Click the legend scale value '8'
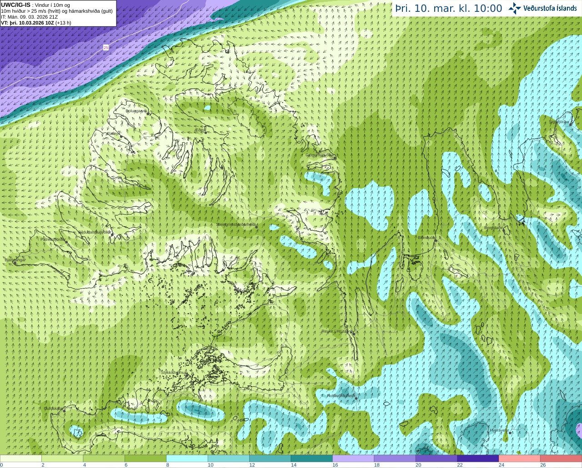The width and height of the screenshot is (582, 468). point(168,465)
